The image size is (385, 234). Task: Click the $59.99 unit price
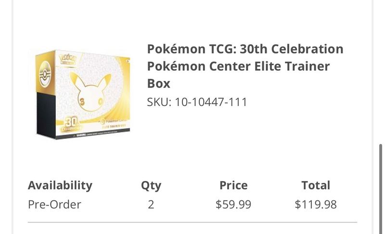[x=233, y=205]
